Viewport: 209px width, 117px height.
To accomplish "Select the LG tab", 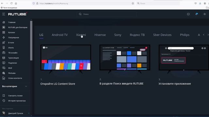I will click(41, 35).
